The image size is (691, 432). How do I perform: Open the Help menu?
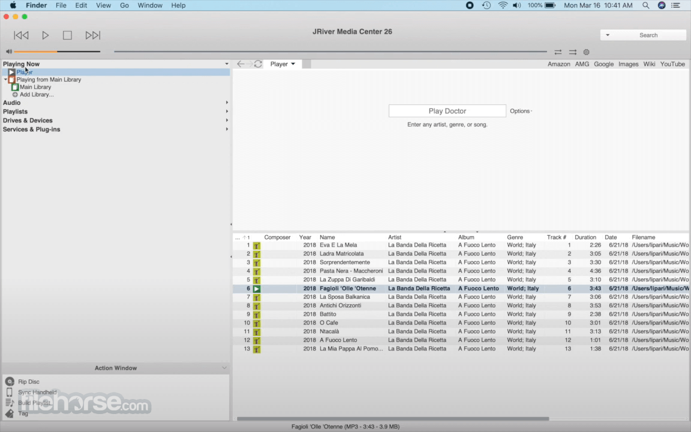tap(178, 5)
